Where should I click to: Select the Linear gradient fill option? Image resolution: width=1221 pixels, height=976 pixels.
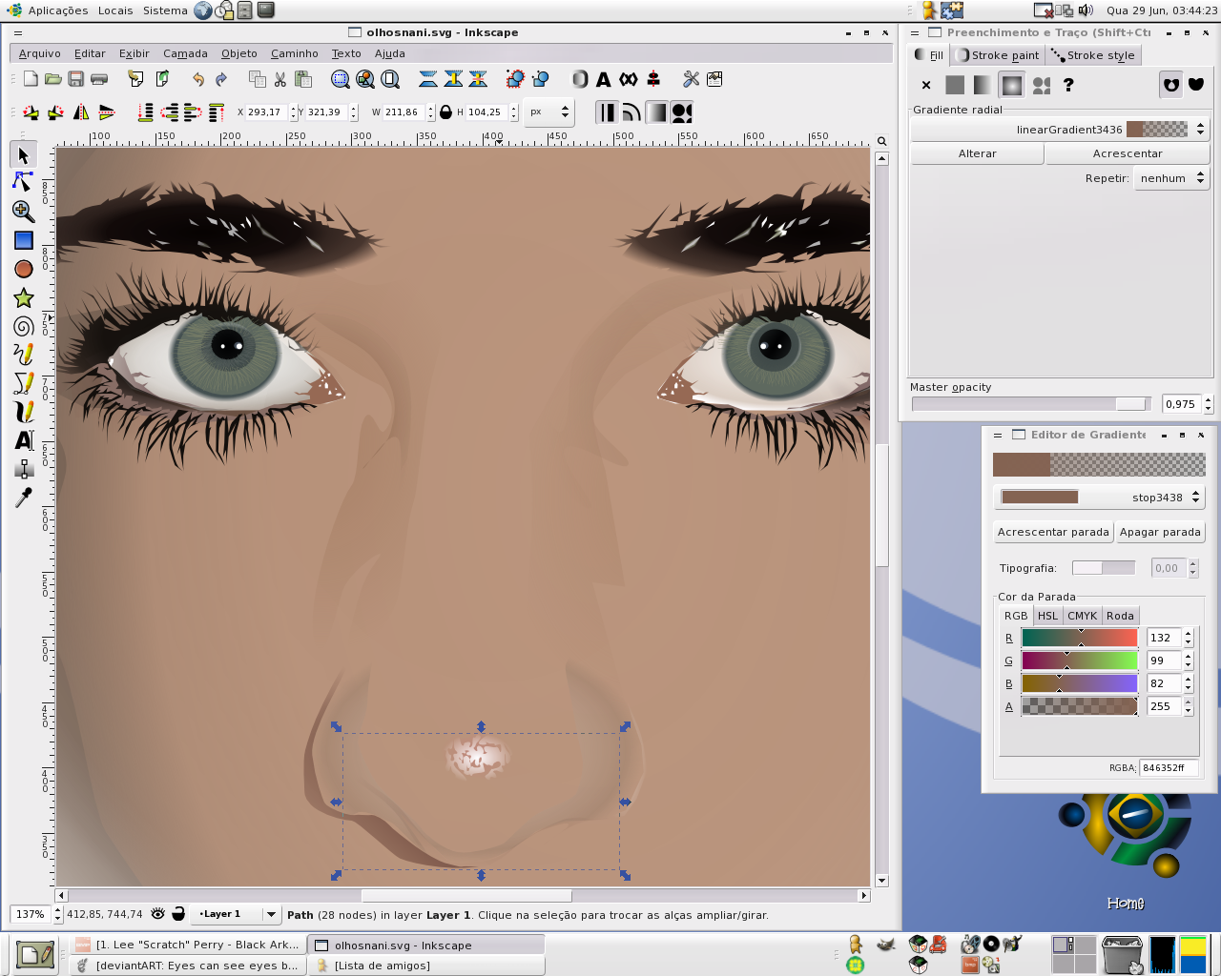983,85
